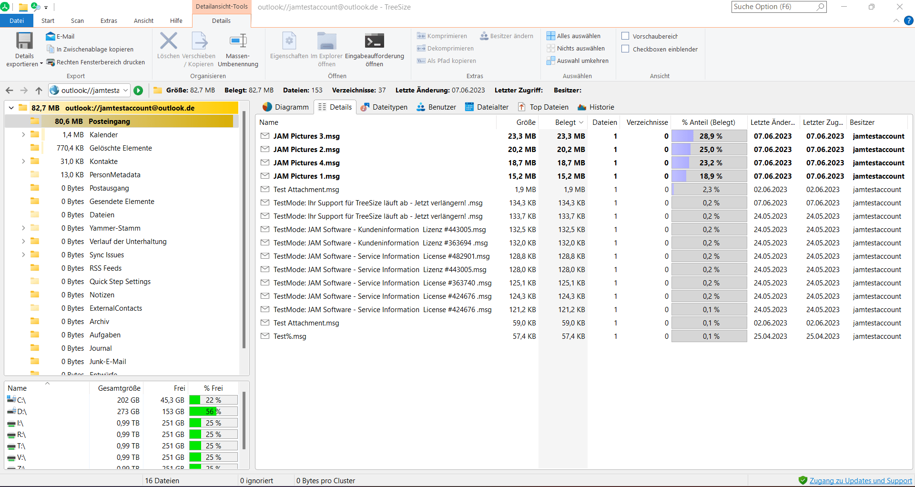Expand the Sync Issues folder
This screenshot has width=915, height=487.
point(23,255)
